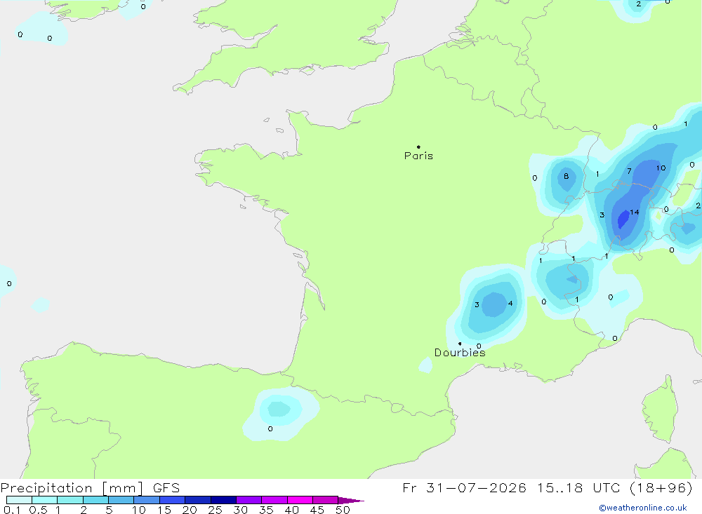The width and height of the screenshot is (702, 514).
Task: Click the dark blue 14 mm rain core
Action: point(623,219)
